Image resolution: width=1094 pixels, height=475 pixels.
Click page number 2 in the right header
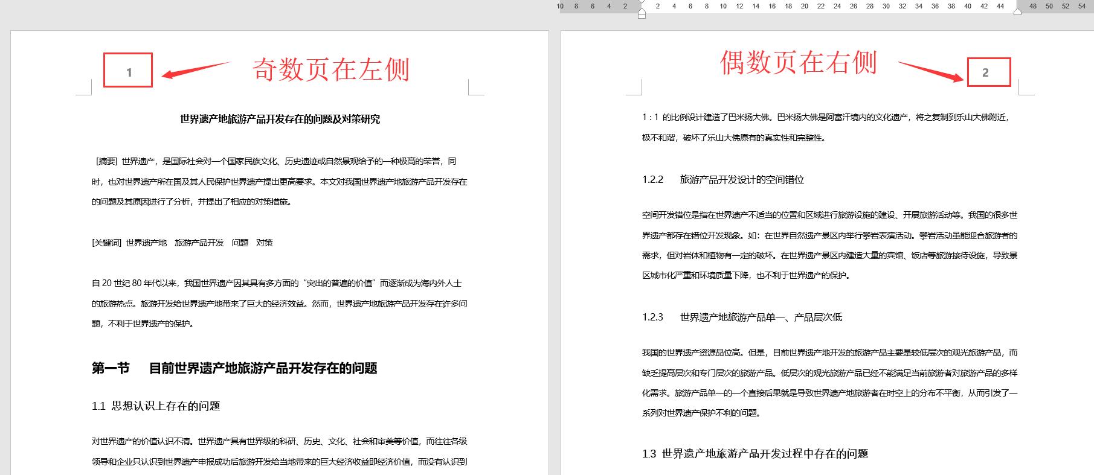pyautogui.click(x=985, y=72)
